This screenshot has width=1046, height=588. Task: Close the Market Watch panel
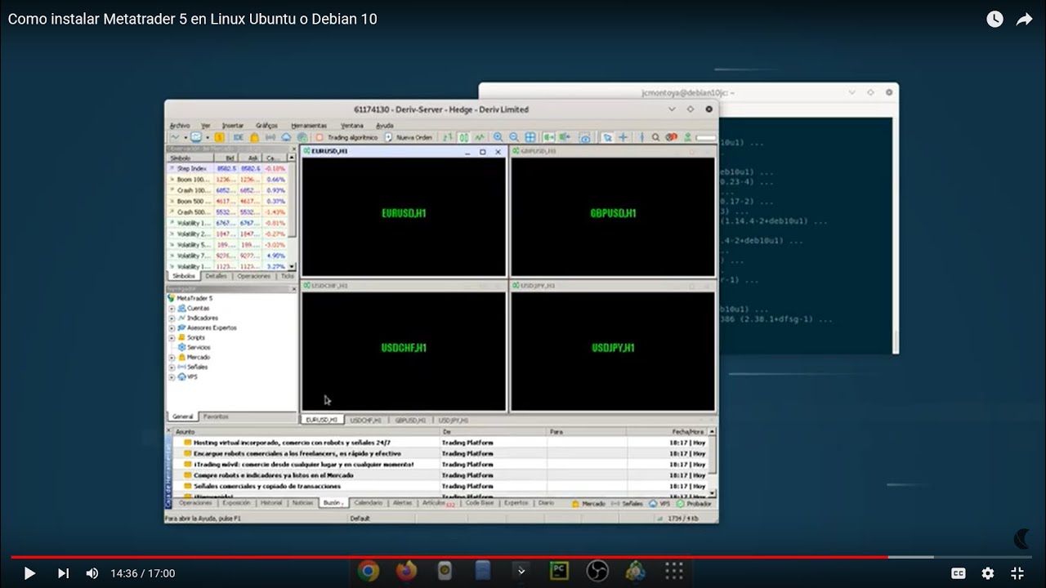293,149
